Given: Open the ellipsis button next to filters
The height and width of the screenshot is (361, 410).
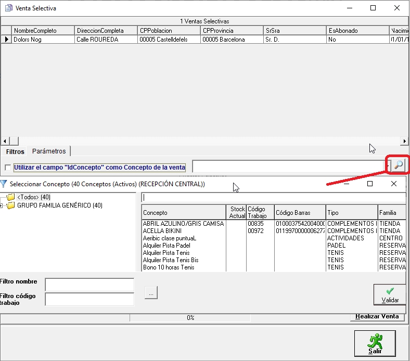Looking at the screenshot, I should click(x=151, y=292).
